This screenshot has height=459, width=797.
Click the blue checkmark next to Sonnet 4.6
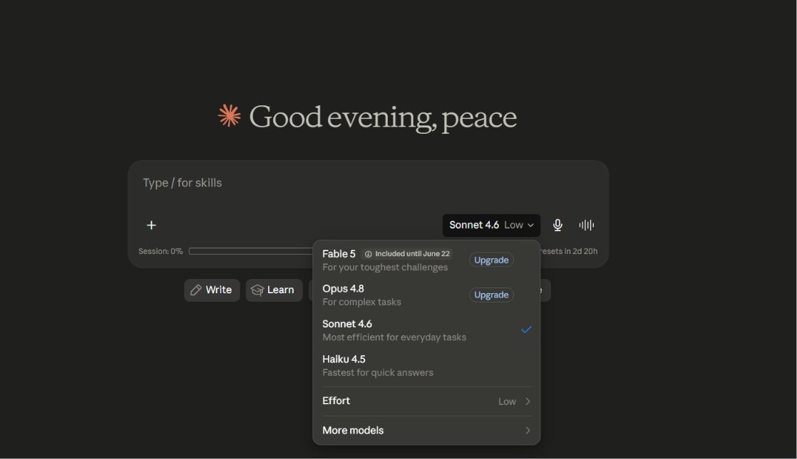pos(526,329)
